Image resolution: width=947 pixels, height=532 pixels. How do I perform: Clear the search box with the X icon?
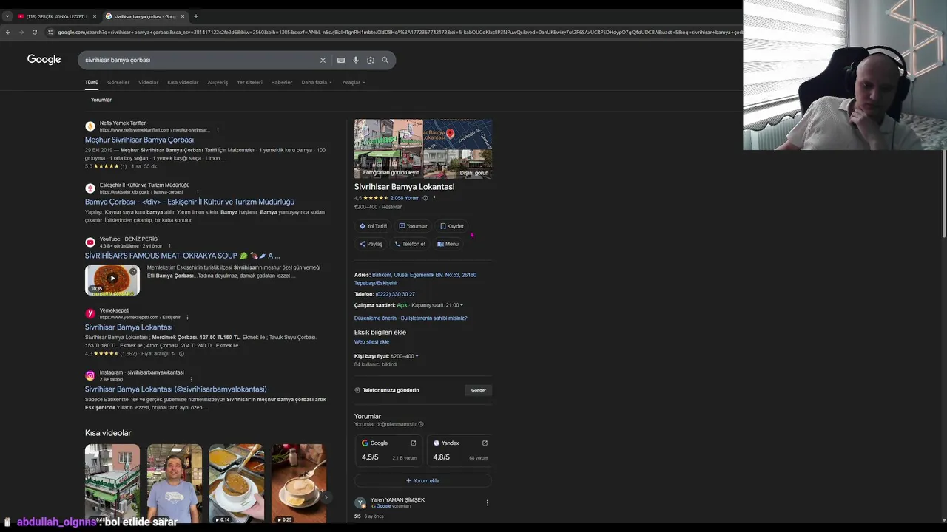pos(323,60)
